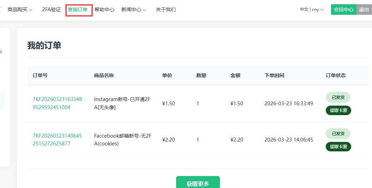Expand the 商品购买 dropdown menu
372x188 pixels.
coord(20,10)
